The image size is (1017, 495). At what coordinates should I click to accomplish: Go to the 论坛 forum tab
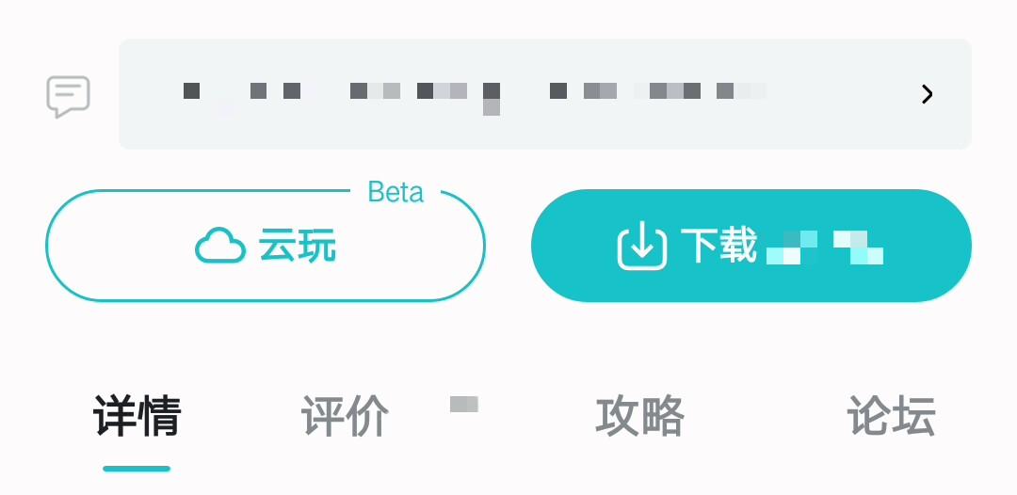[x=891, y=416]
